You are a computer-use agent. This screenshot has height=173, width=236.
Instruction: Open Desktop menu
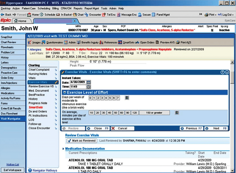pos(6,8)
